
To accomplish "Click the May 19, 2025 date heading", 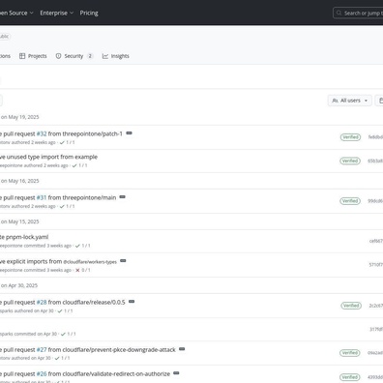I will (20, 117).
